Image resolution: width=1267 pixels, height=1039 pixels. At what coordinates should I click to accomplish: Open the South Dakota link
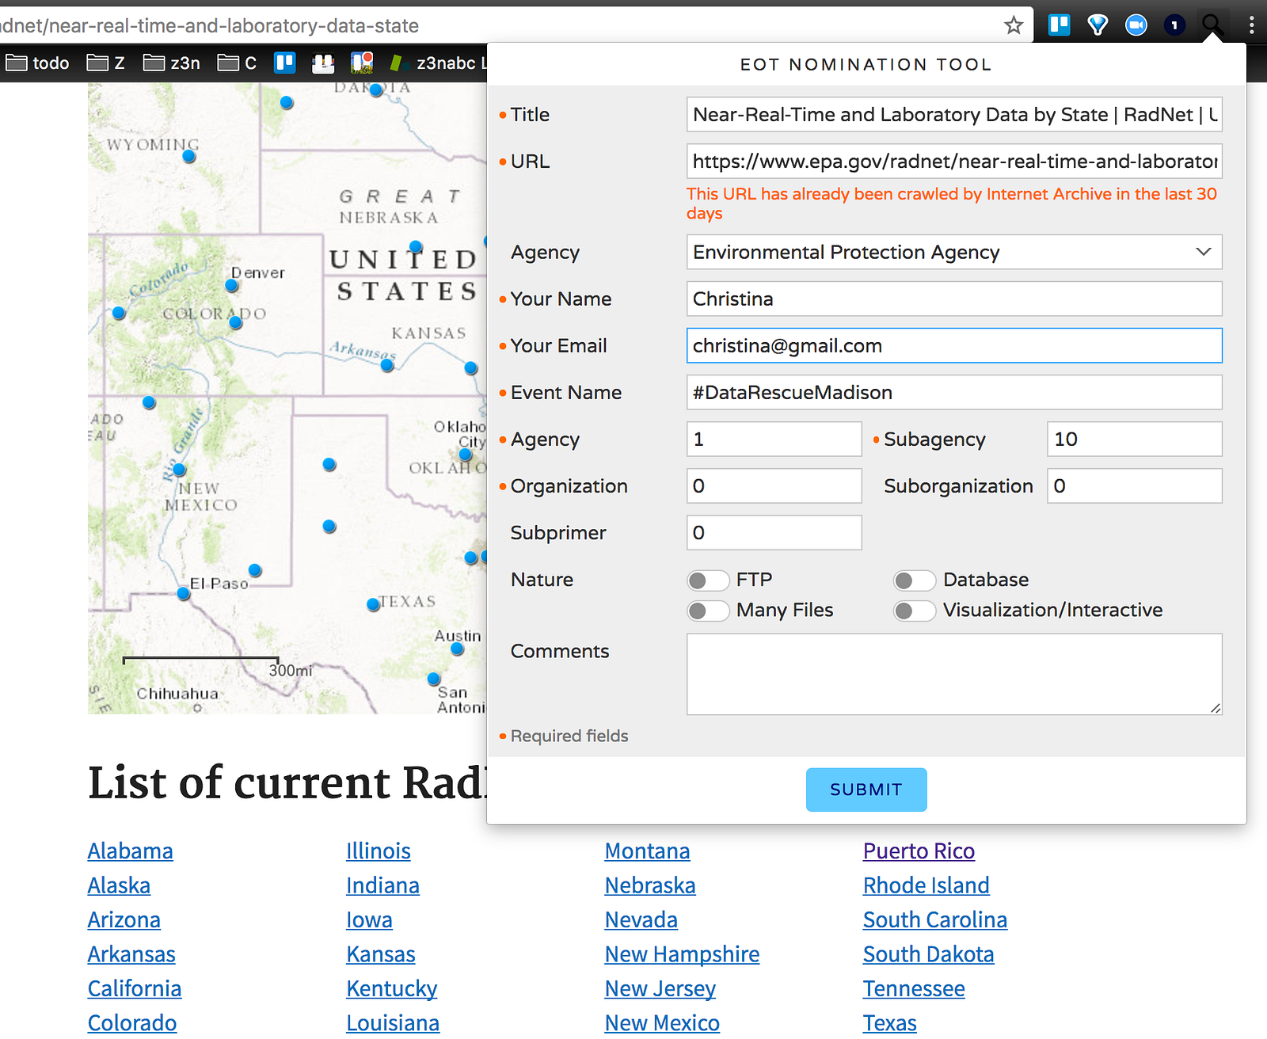(929, 954)
